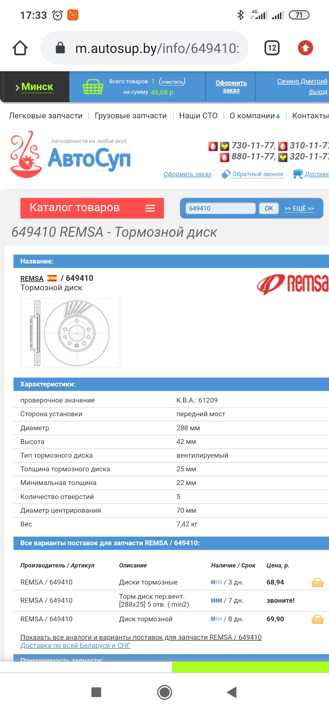This screenshot has width=329, height=712.
Task: Open the browser tab switcher showing 12
Action: [272, 48]
